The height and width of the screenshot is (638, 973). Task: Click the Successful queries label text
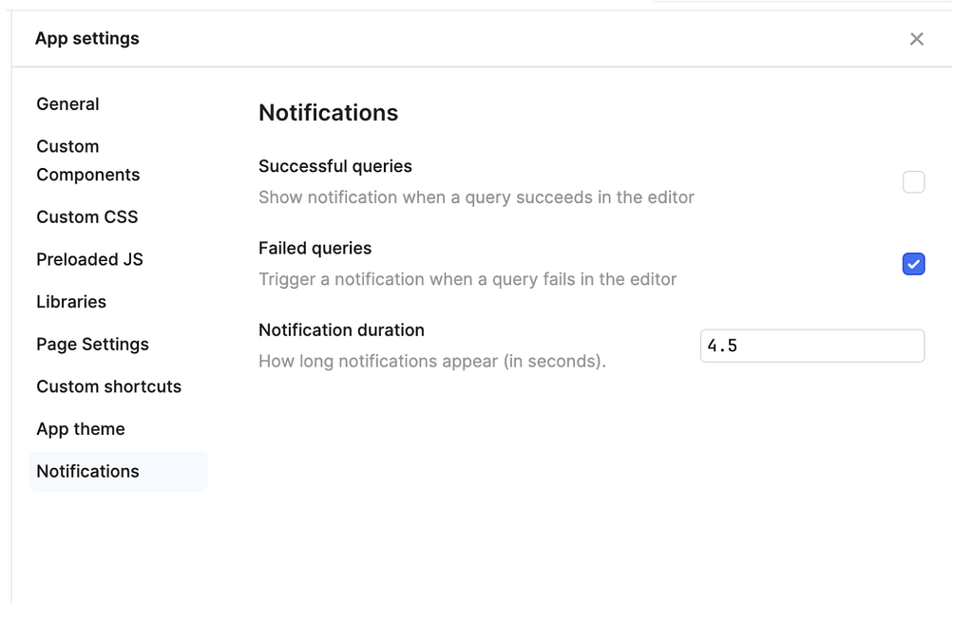click(334, 166)
